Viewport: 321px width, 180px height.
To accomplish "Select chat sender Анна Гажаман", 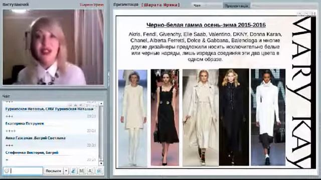I will coord(35,138).
